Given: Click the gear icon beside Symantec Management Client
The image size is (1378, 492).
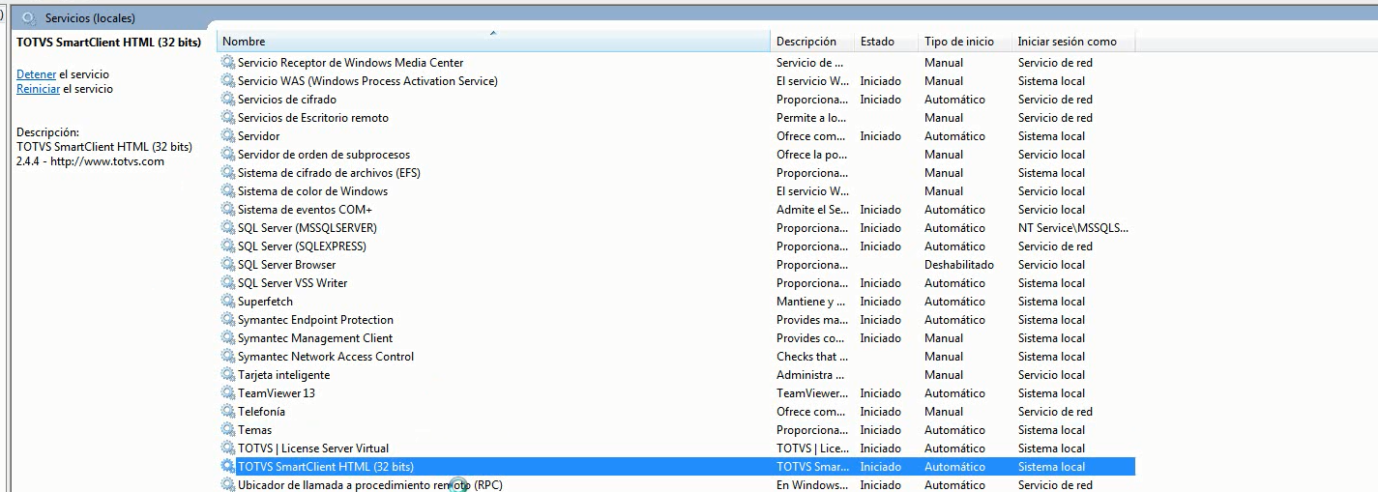Looking at the screenshot, I should pos(228,338).
